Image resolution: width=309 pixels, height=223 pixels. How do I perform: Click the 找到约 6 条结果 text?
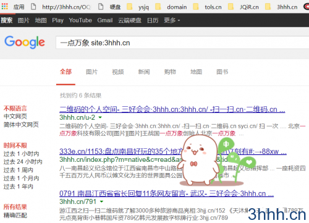coord(80,95)
